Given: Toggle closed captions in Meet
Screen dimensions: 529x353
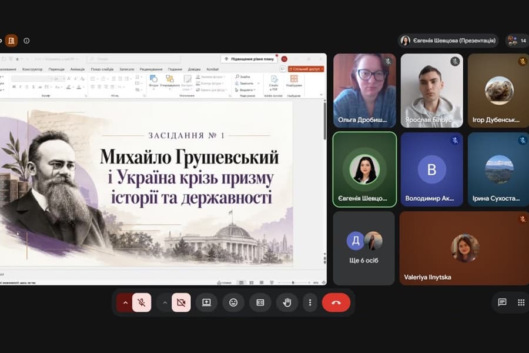Looking at the screenshot, I should click(260, 302).
